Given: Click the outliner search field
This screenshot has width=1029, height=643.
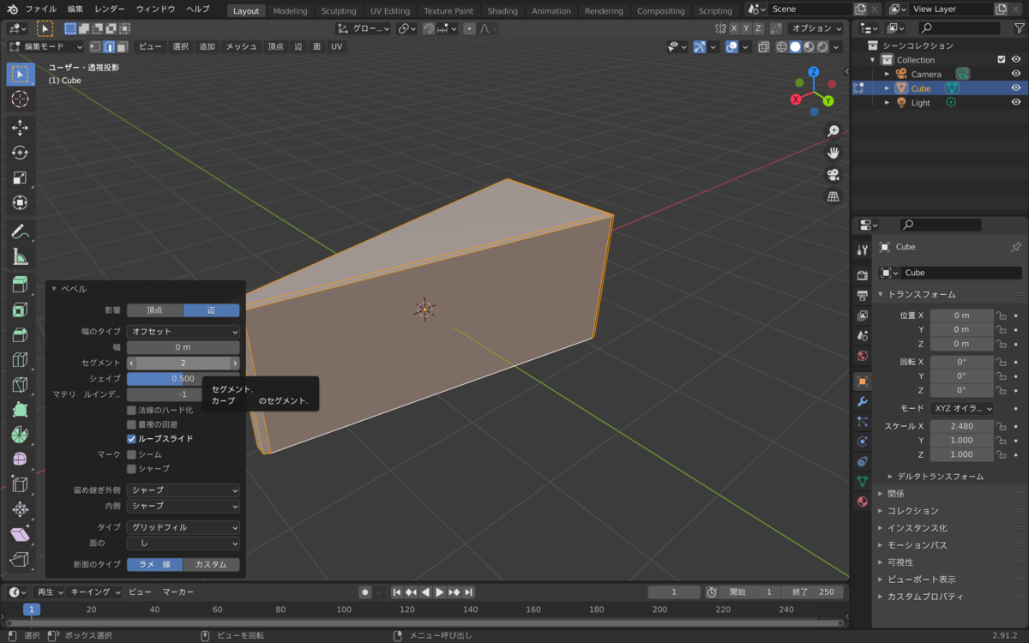Looking at the screenshot, I should (x=958, y=28).
